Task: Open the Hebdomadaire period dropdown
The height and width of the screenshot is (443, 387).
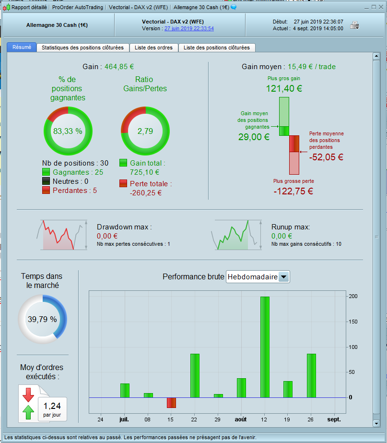Action: [x=258, y=277]
